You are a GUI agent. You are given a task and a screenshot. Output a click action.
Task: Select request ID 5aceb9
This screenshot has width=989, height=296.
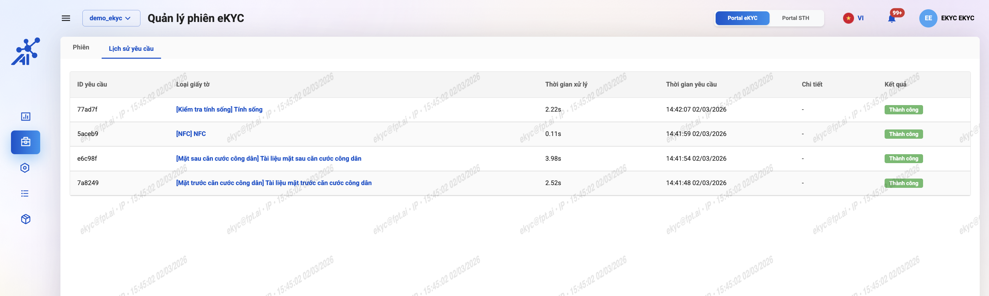pos(88,134)
